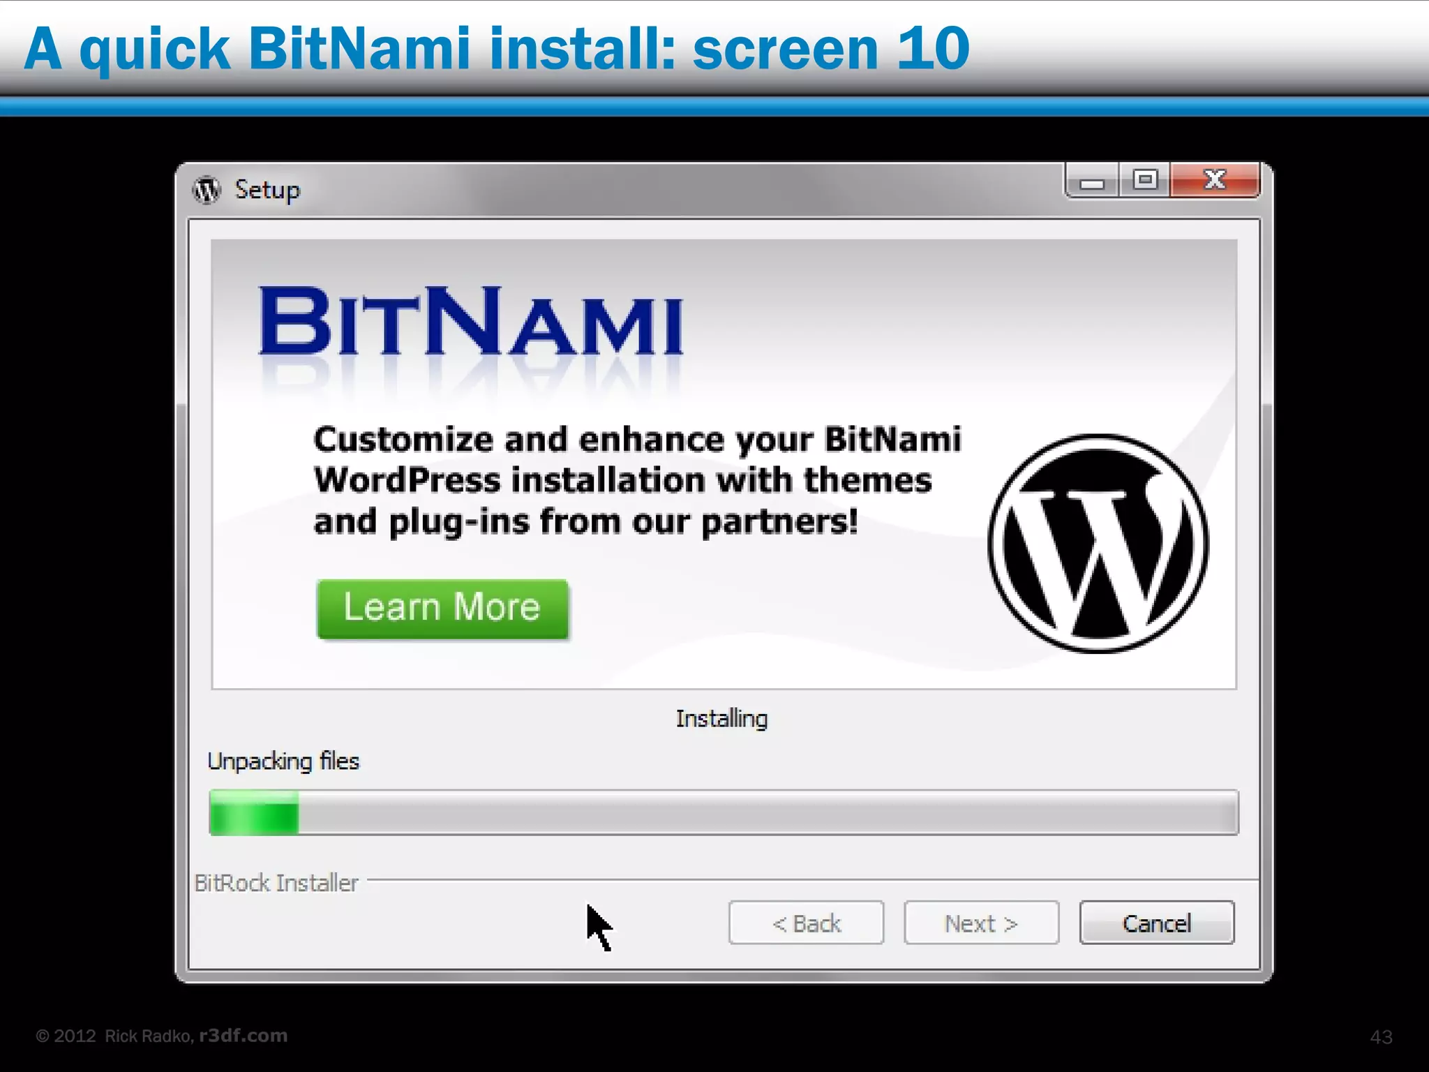Minimize the Setup window
The image size is (1429, 1072).
click(x=1092, y=181)
